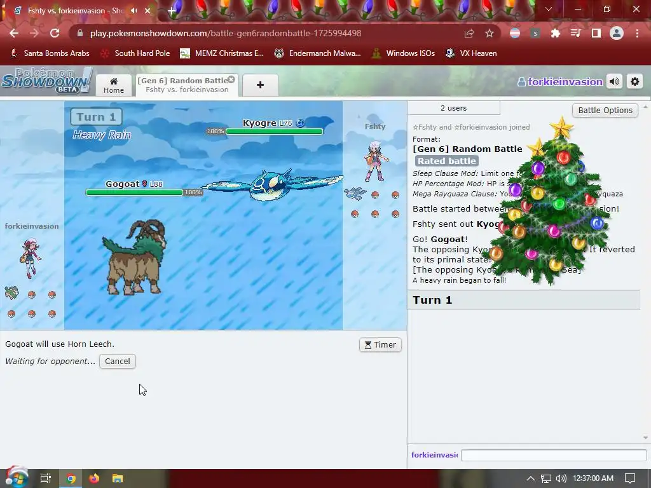Open the Chrome profile avatar
The image size is (651, 488).
click(617, 33)
